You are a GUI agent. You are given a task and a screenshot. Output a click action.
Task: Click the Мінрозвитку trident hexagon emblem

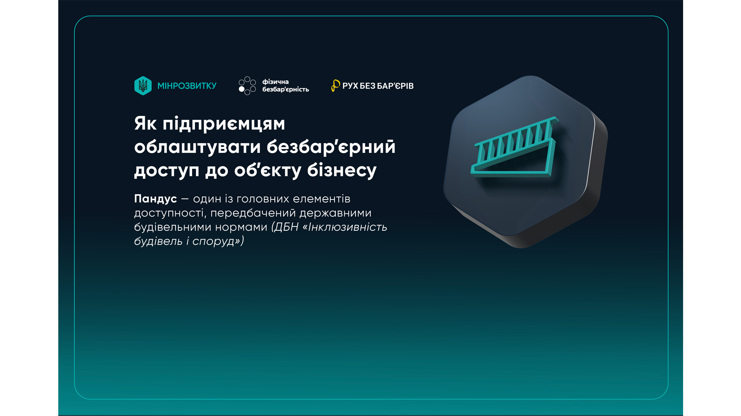pos(143,86)
